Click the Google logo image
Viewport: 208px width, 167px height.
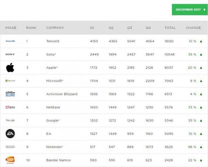click(10, 120)
